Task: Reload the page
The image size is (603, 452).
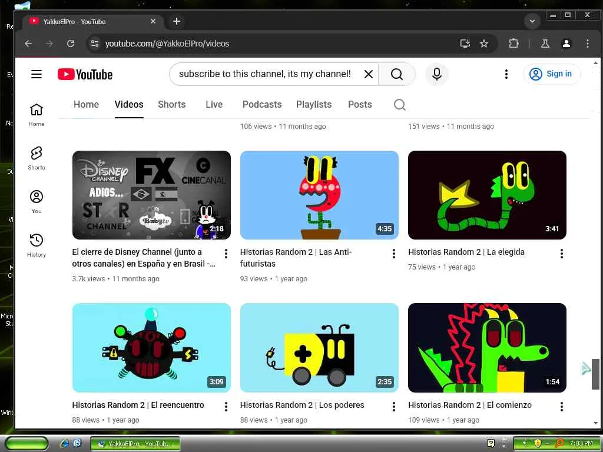Action: (71, 44)
